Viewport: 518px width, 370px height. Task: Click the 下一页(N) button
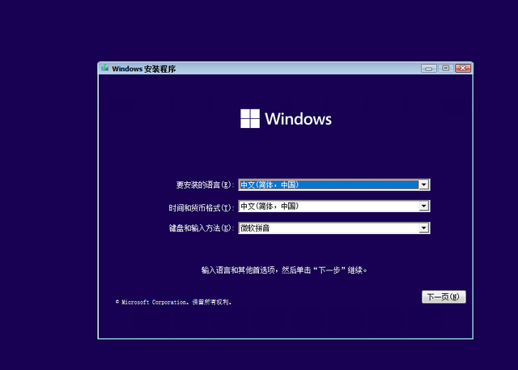pos(444,296)
